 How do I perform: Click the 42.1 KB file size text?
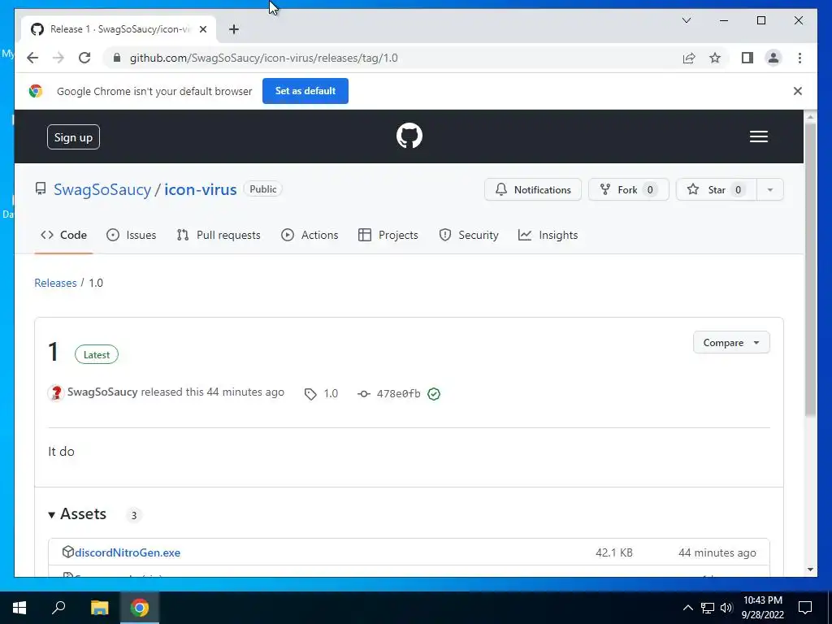click(614, 552)
